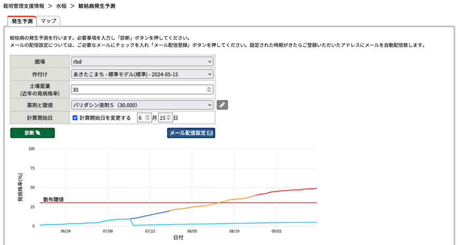Select the 発生予測 tab
This screenshot has height=245, width=458.
click(22, 21)
